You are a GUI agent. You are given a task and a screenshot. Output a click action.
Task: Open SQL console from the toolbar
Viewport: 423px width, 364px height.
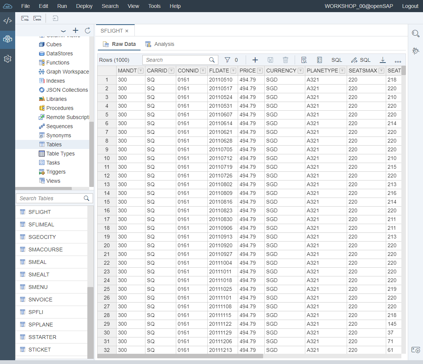click(x=25, y=18)
